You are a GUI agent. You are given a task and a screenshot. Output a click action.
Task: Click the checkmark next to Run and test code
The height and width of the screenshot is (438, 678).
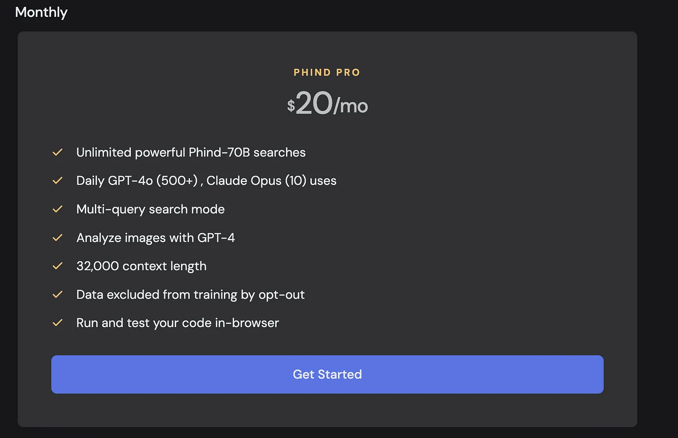pos(58,323)
